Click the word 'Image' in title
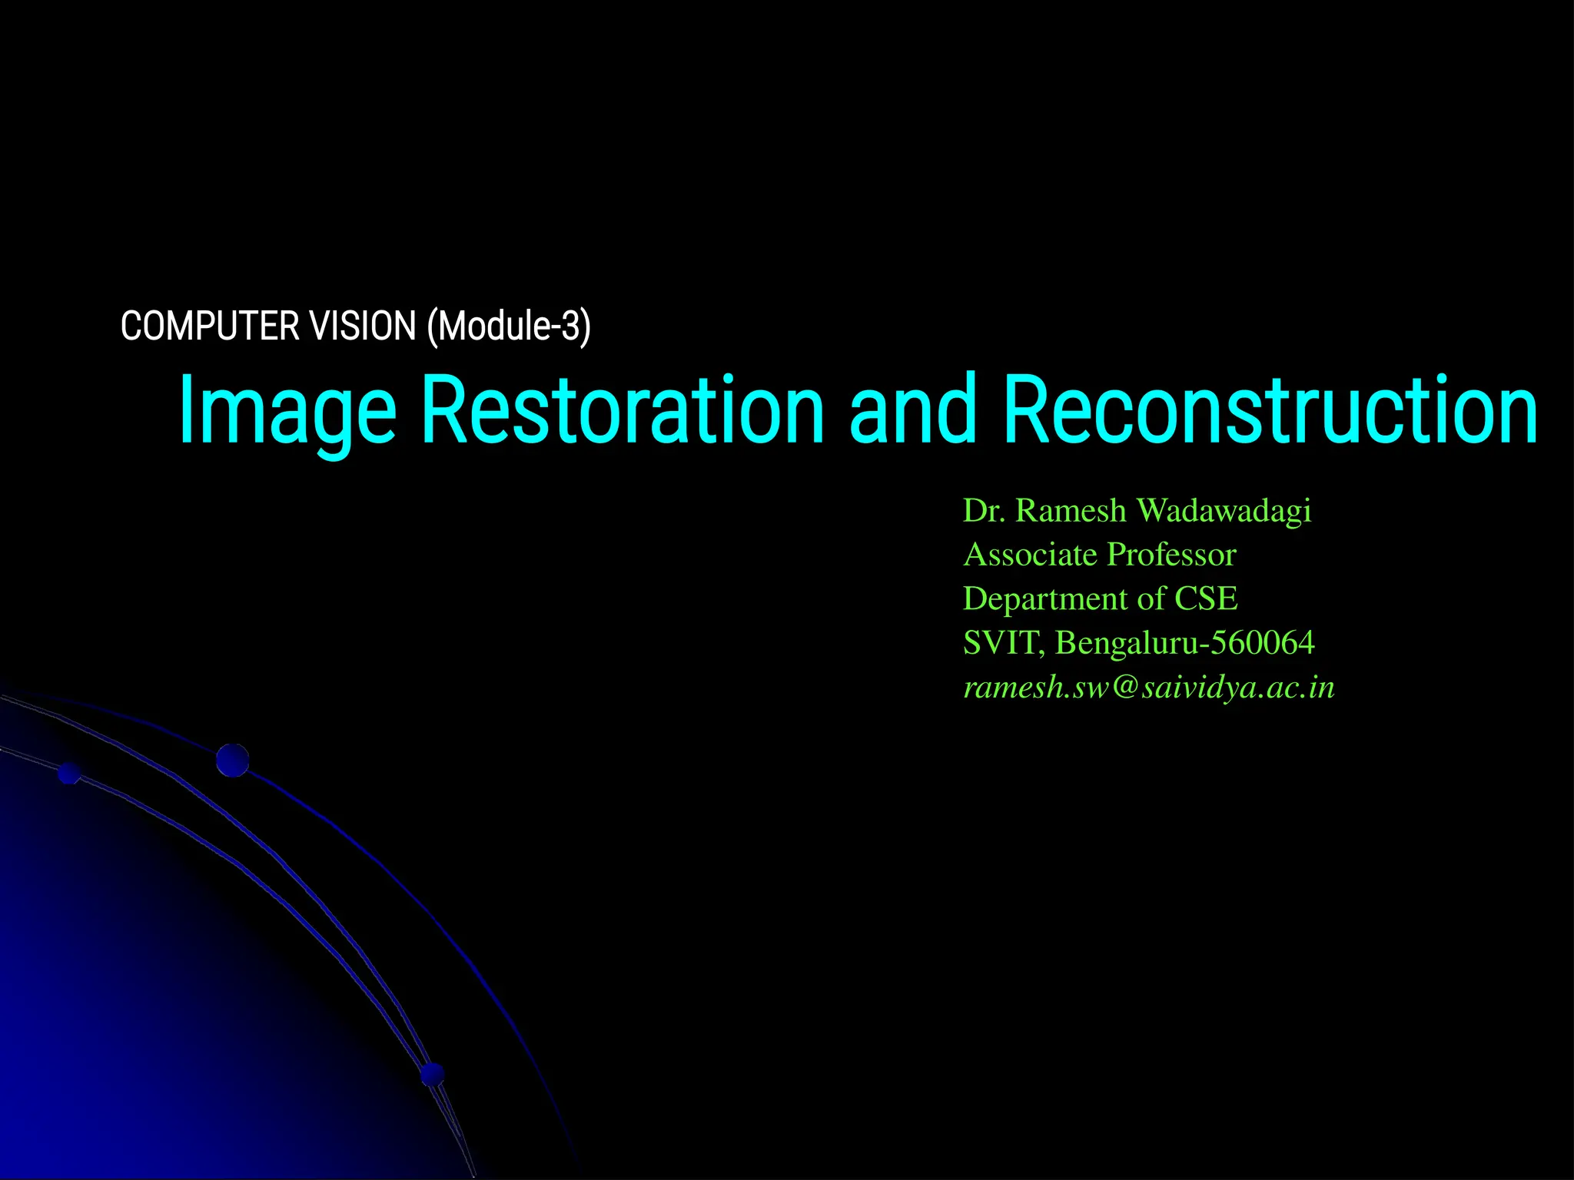Image resolution: width=1574 pixels, height=1180 pixels. pyautogui.click(x=287, y=410)
